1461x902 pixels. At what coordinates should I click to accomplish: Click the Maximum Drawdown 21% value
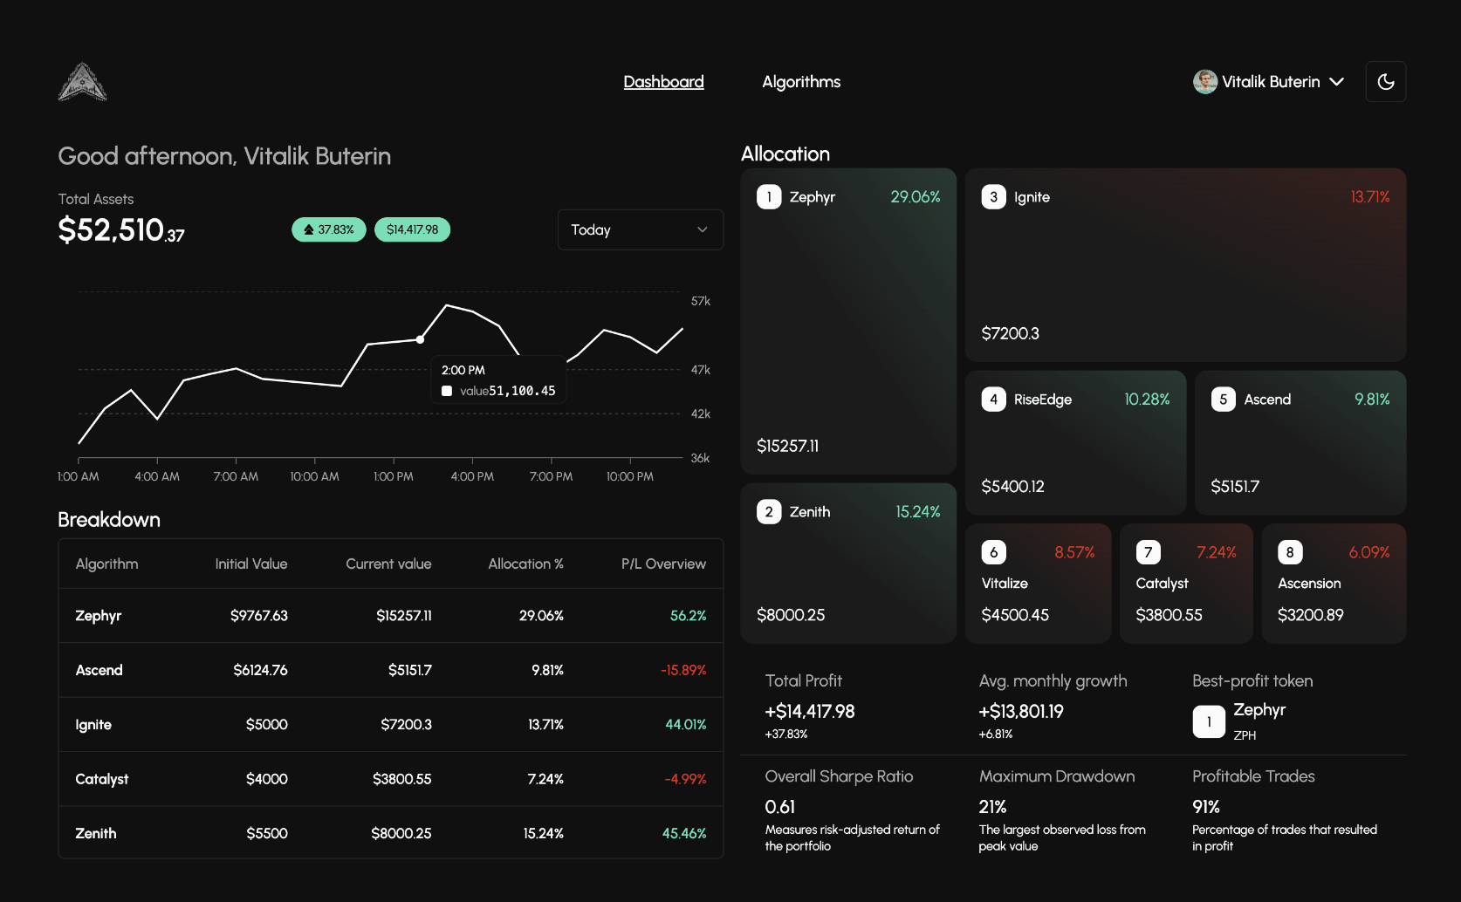[992, 807]
